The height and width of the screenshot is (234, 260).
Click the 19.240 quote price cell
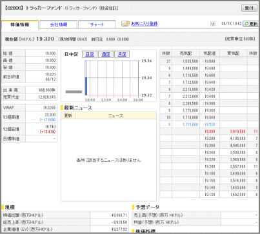tap(210, 152)
